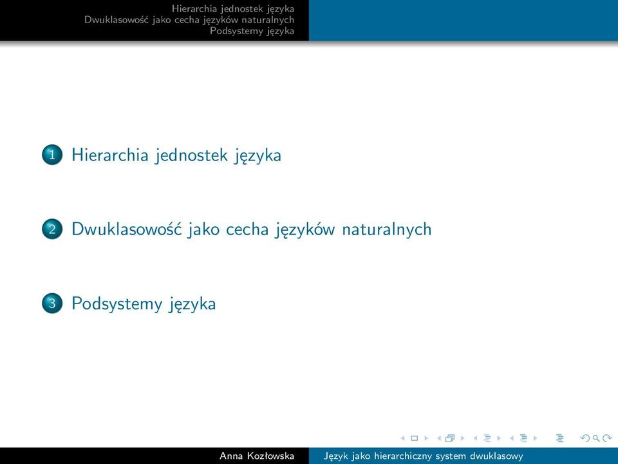Go to next subsection arrow

pyautogui.click(x=499, y=438)
